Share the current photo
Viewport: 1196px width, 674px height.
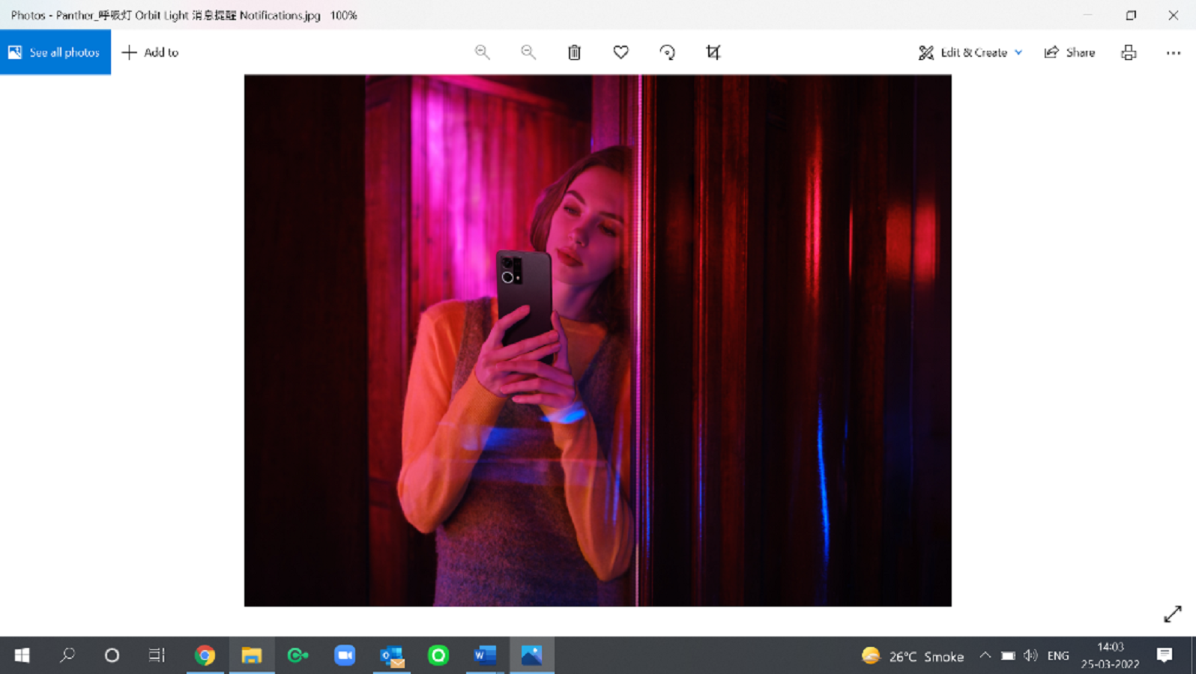click(x=1069, y=52)
